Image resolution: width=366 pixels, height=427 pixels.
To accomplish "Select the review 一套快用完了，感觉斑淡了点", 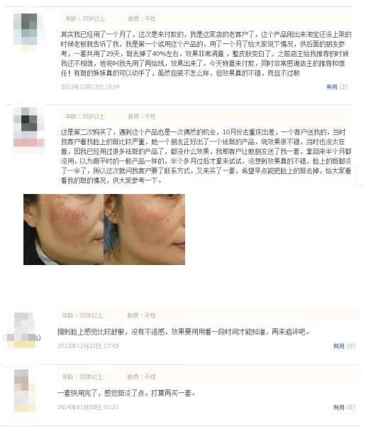I will 126,393.
